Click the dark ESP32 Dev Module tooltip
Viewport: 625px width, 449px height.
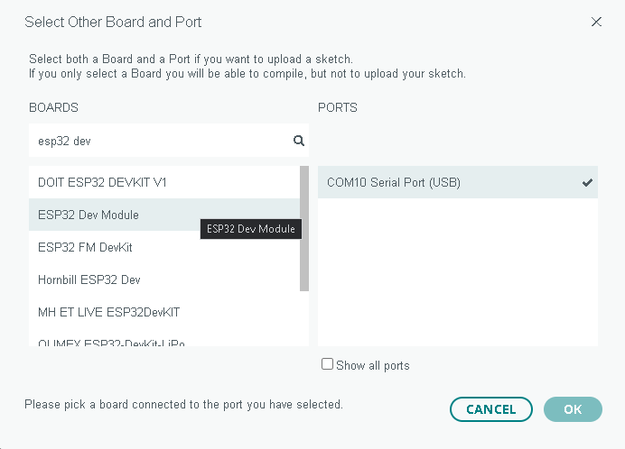[251, 229]
